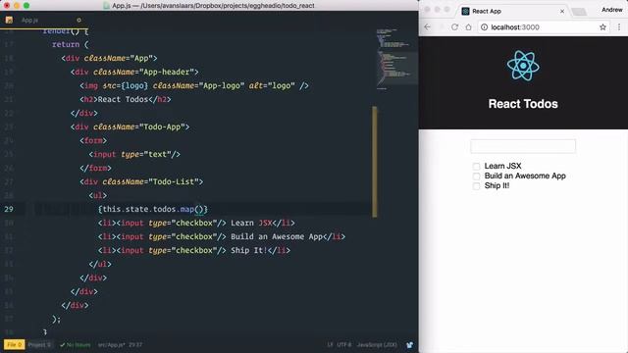This screenshot has height=353, width=628.
Task: Check the Ship It! checkbox
Action: coord(476,186)
